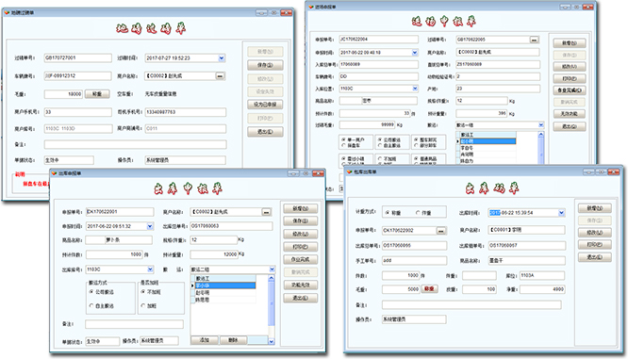The height and width of the screenshot is (359, 628).
Task: Expand 出库库号 1103C dropdown in 出库申报单
Action: tap(150, 269)
